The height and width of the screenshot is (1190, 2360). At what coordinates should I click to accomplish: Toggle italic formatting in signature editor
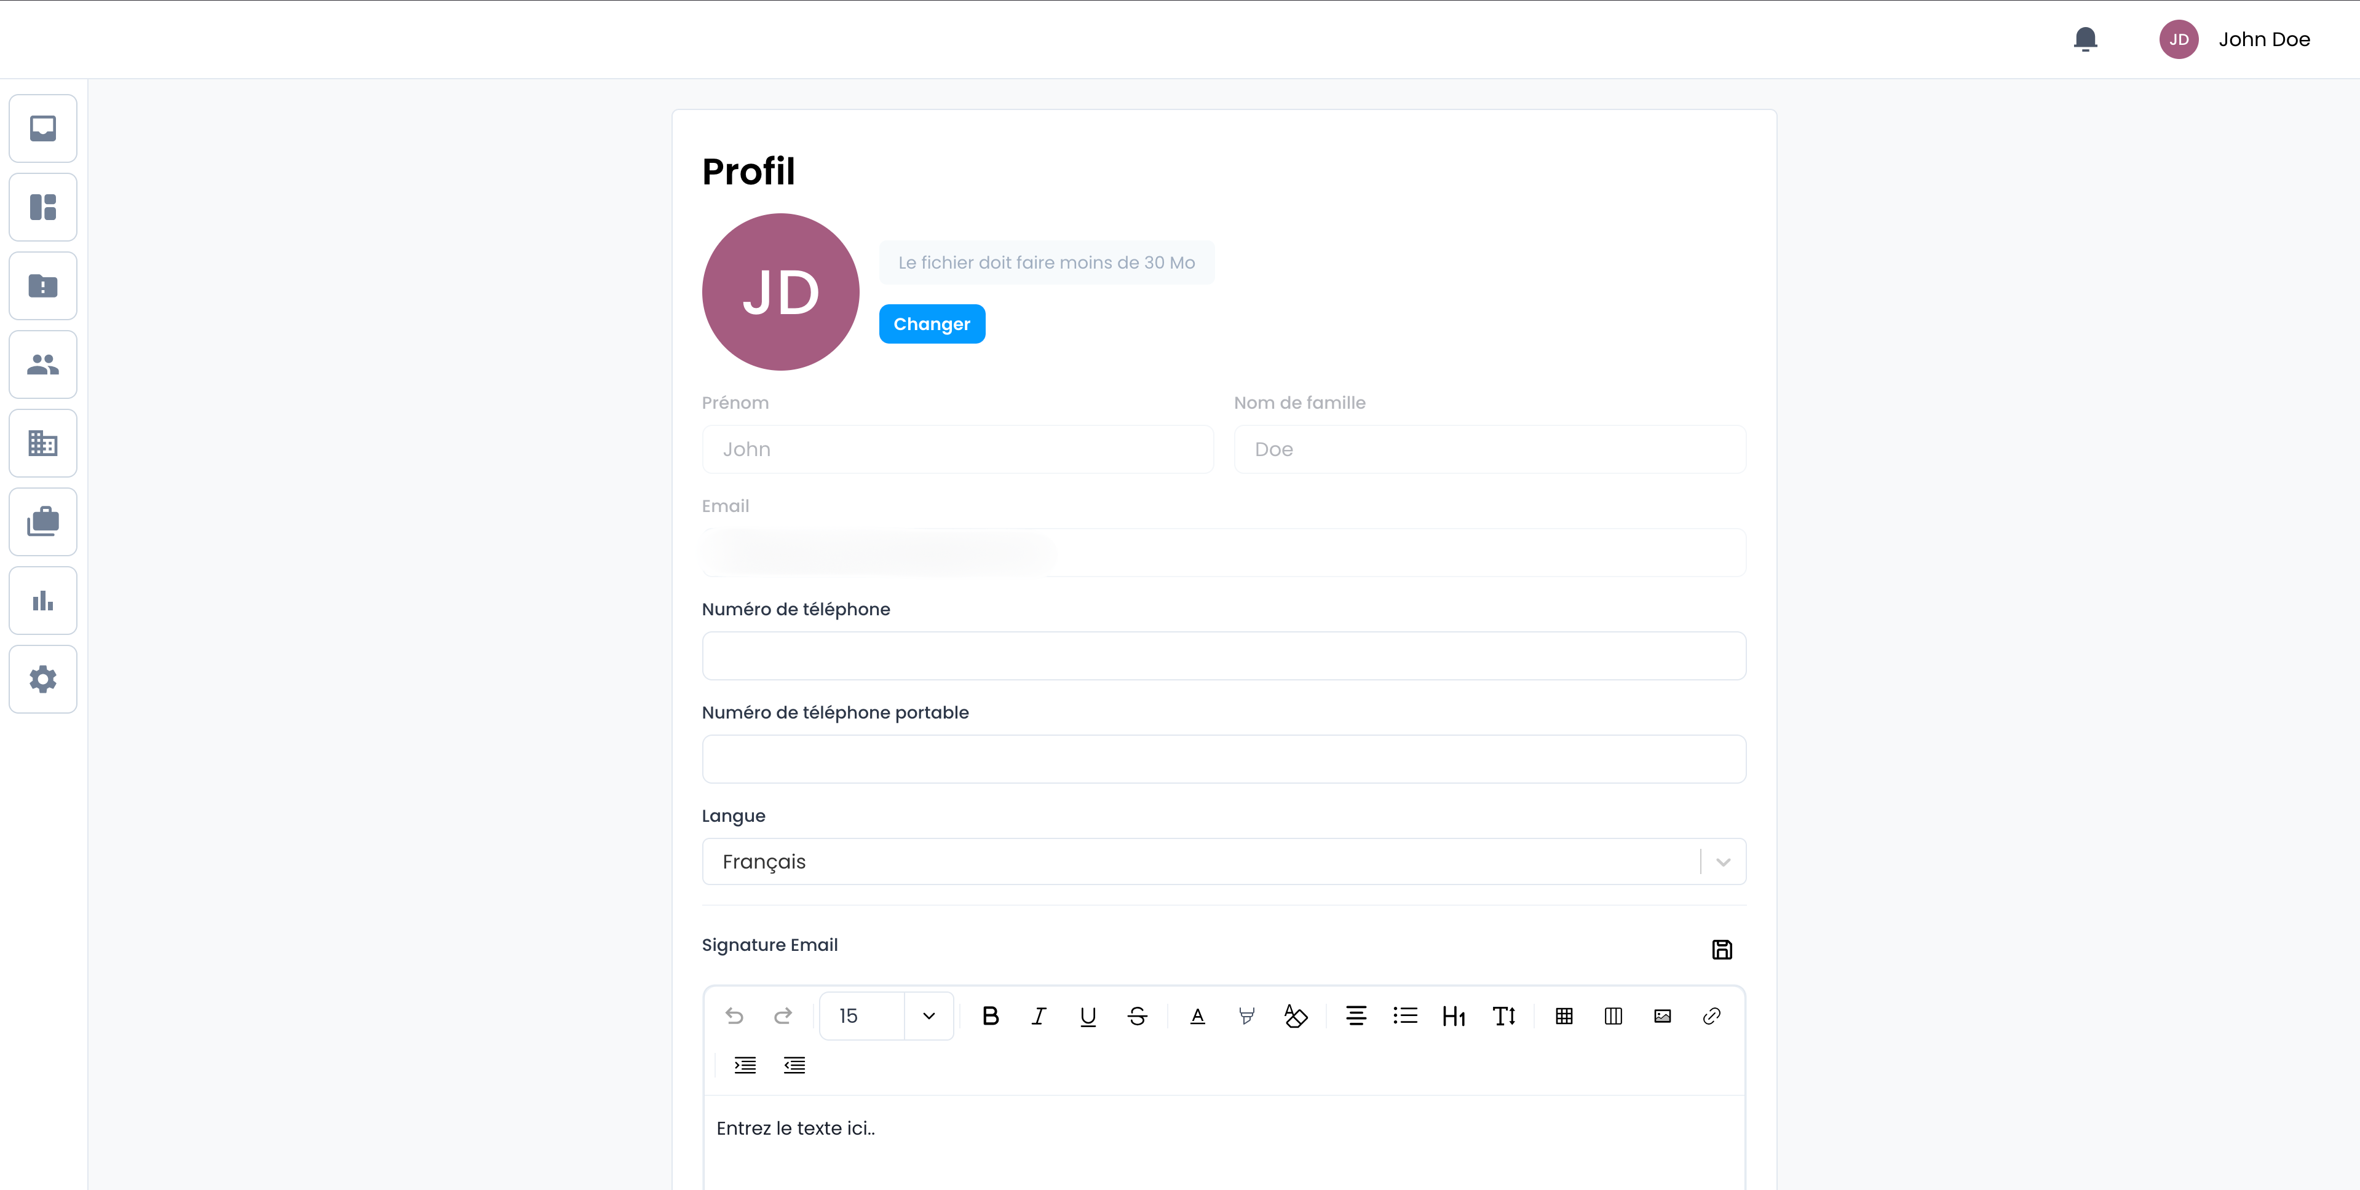(1038, 1016)
